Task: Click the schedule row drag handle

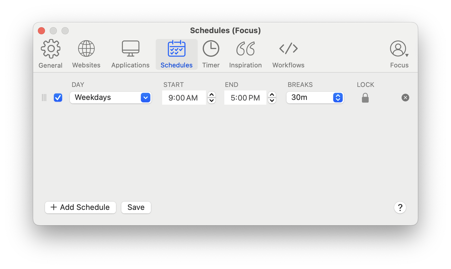Action: 44,98
